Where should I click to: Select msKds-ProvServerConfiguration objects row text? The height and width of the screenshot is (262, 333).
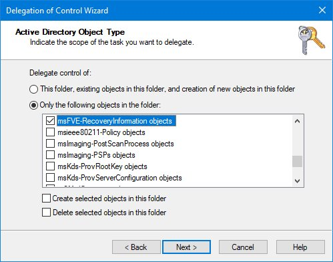point(119,178)
